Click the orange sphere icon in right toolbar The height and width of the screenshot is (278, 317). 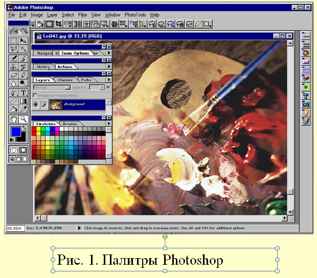306,53
